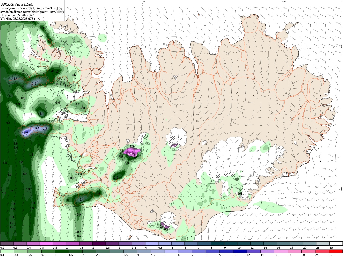Click the 2.0 precipitation value
The height and width of the screenshot is (257, 343).
click(116, 177)
